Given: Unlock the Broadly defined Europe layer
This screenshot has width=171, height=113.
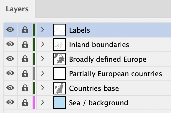Looking at the screenshot, I should [25, 59].
